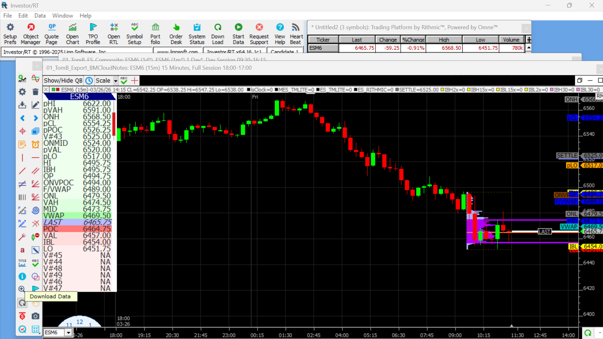
Task: Expand the Scale dropdown arrow
Action: (x=116, y=81)
